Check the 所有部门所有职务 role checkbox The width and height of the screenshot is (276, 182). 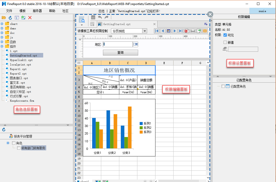tap(19, 148)
